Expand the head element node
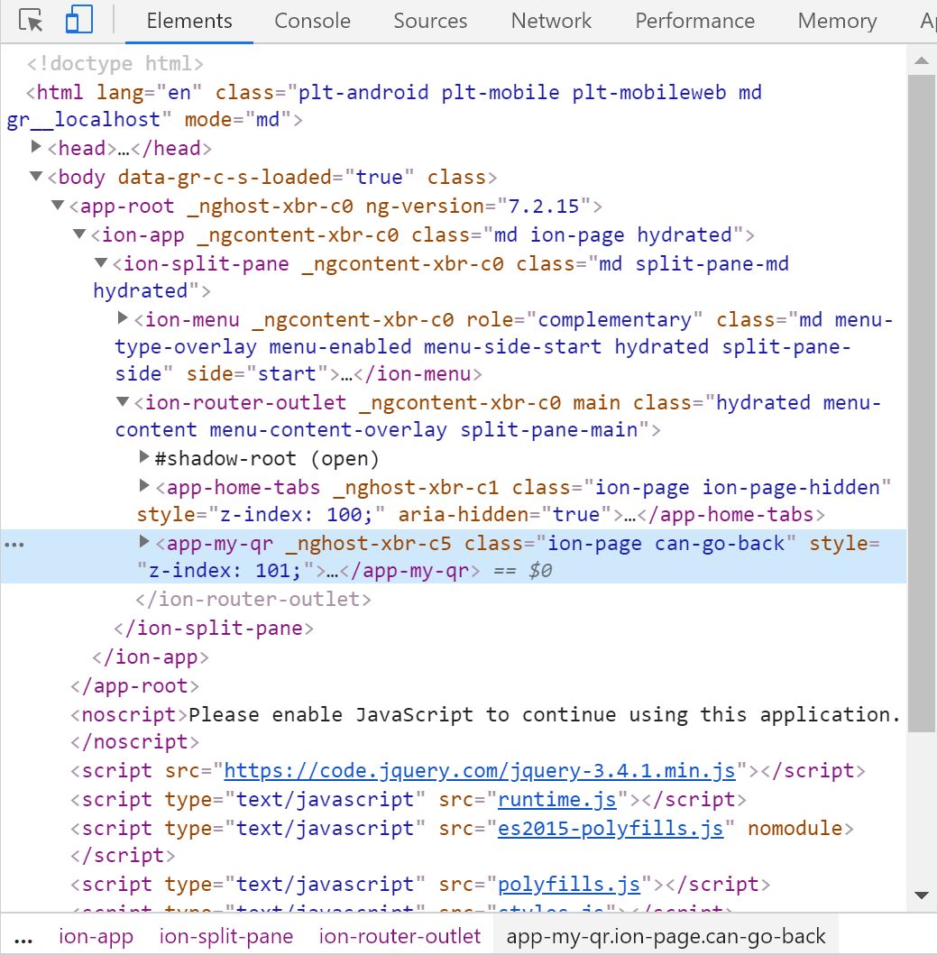 [36, 147]
